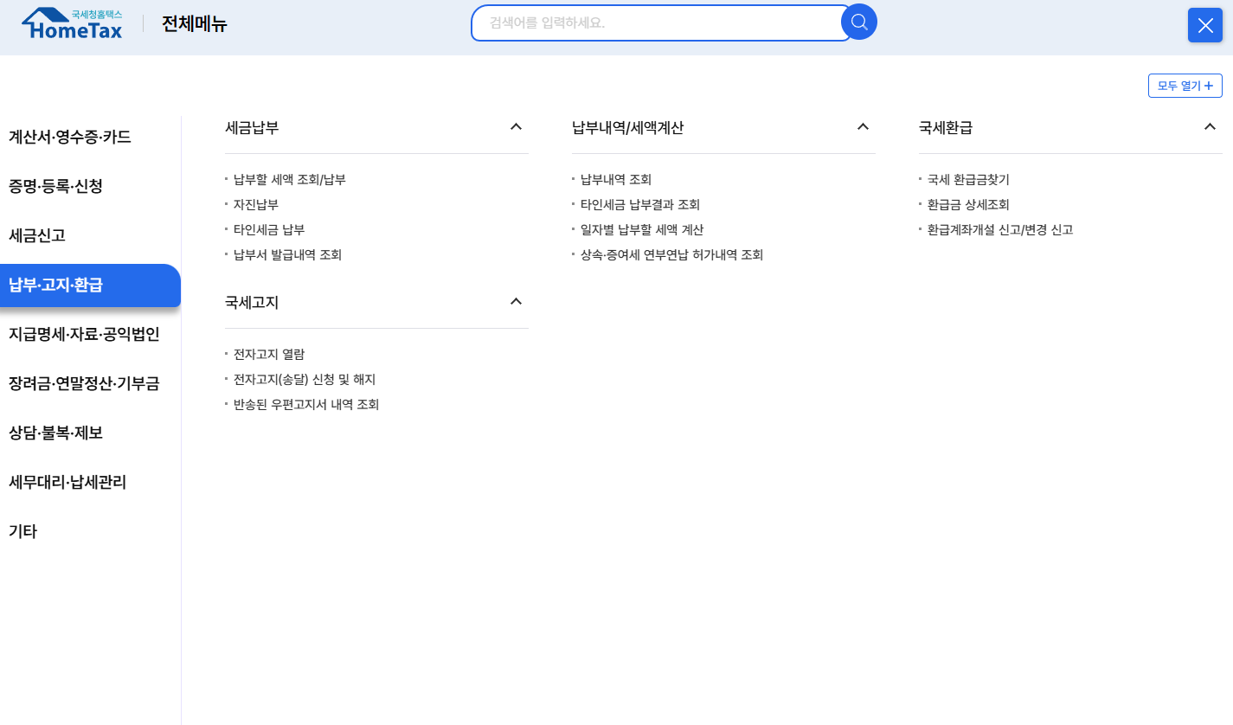Screen dimensions: 1233x725
Task: Click the HomeTax logo
Action: click(x=72, y=22)
